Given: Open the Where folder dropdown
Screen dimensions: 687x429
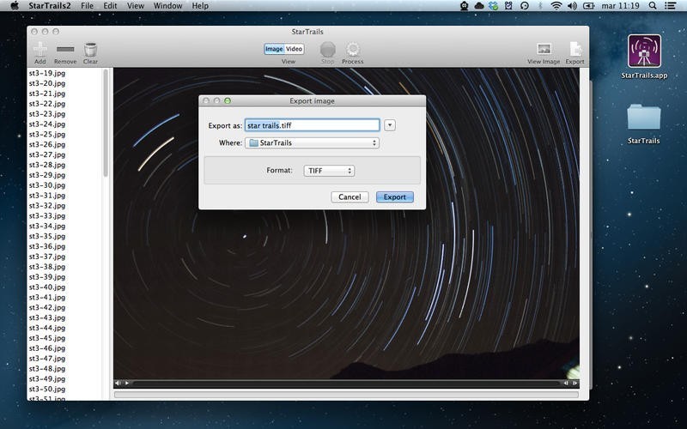Looking at the screenshot, I should pyautogui.click(x=312, y=143).
